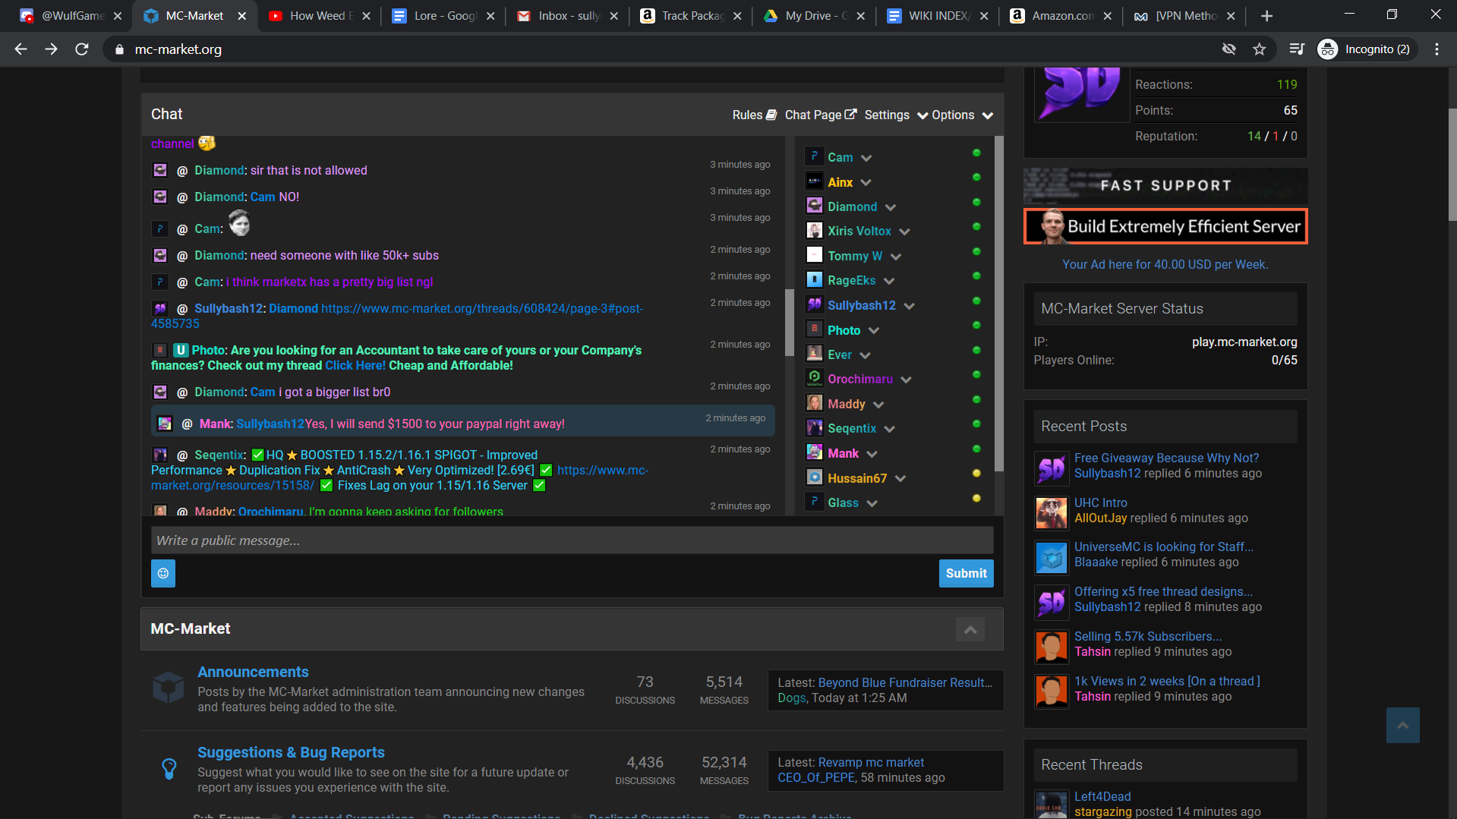Click the media control icon in toolbar
Viewport: 1457px width, 819px height.
coord(1297,49)
